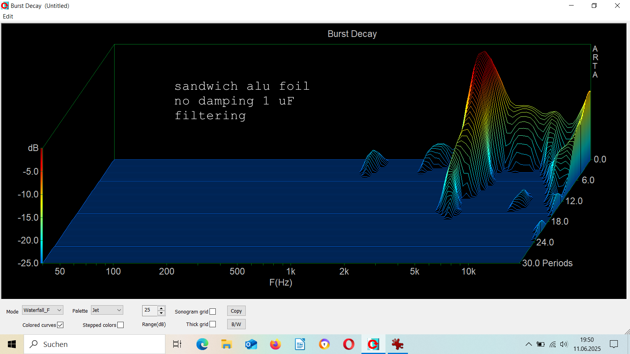Increase the dB range with up arrow
Viewport: 630px width, 354px height.
click(x=161, y=308)
